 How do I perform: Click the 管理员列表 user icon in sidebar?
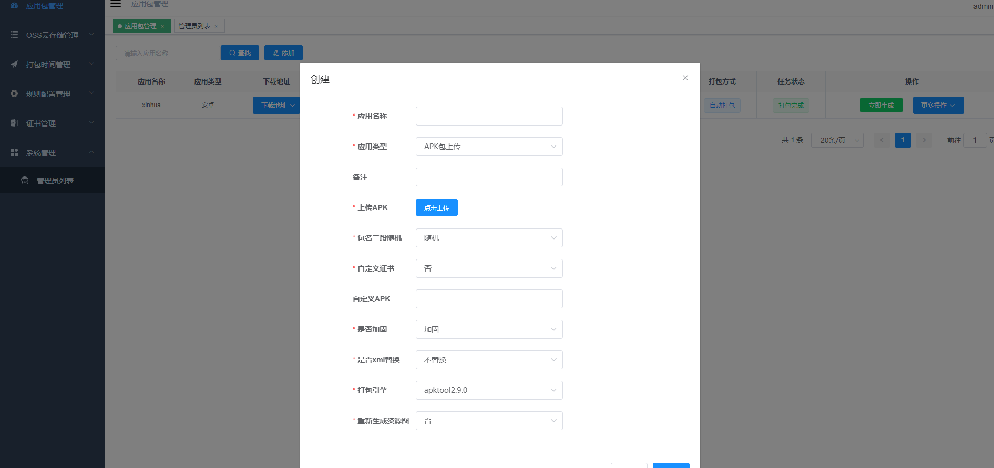coord(25,180)
